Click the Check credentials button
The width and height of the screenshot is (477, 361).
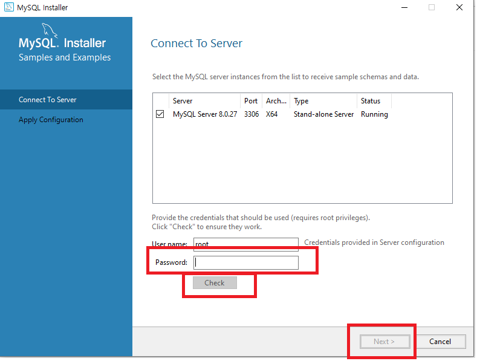tap(215, 283)
